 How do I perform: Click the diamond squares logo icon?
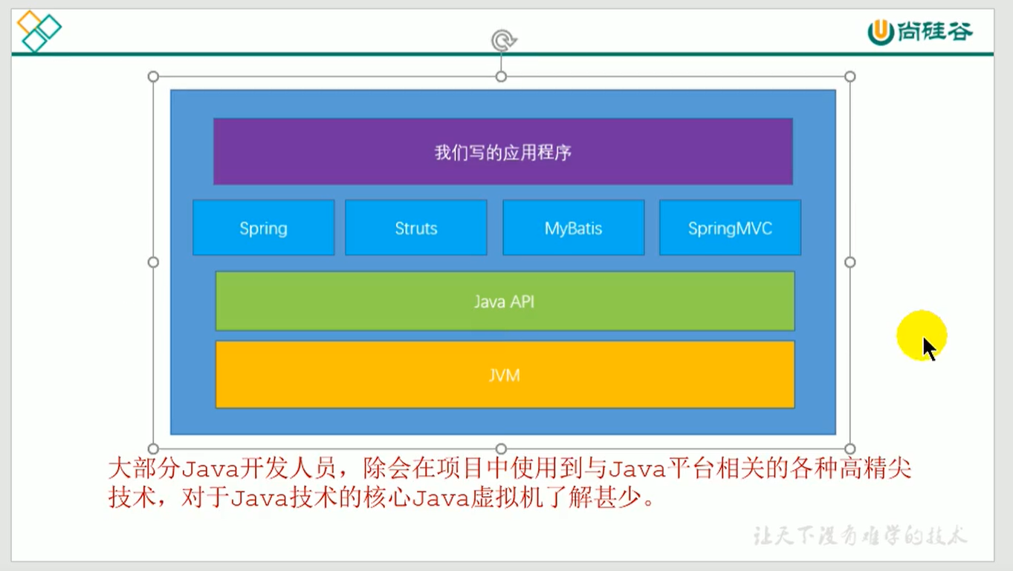tap(39, 31)
